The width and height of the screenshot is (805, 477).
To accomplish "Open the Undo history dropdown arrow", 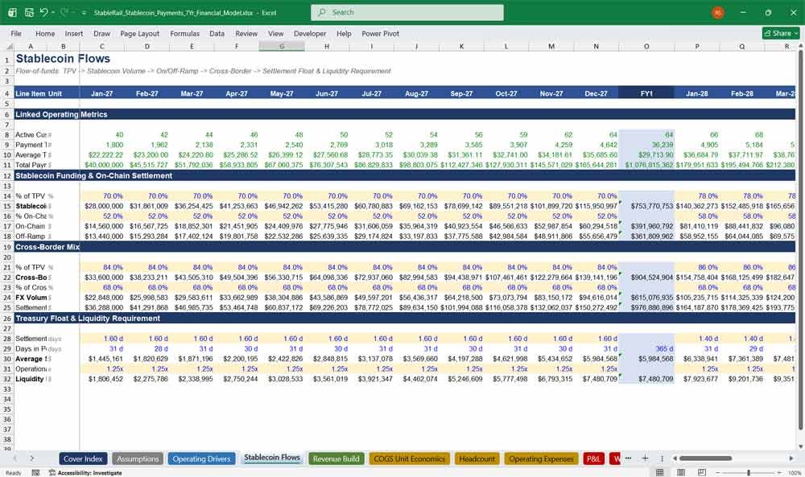I will (53, 13).
